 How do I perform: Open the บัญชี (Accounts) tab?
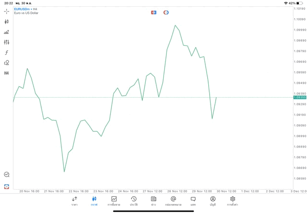click(x=213, y=201)
